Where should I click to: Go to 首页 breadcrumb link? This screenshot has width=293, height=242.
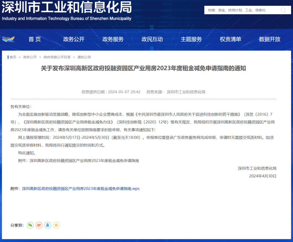13,57
